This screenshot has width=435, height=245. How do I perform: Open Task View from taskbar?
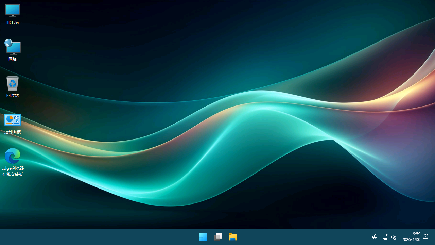(x=218, y=237)
